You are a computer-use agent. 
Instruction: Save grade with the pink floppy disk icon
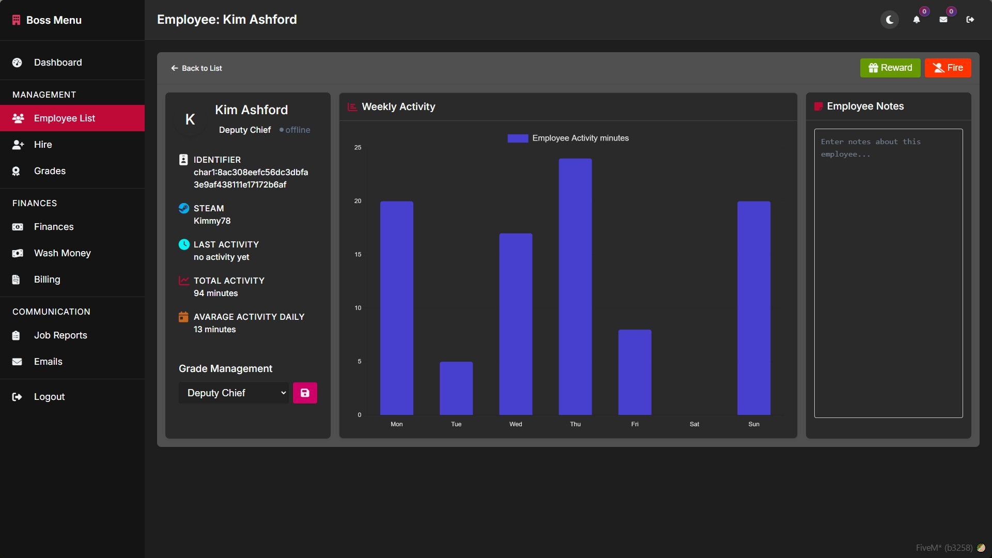pyautogui.click(x=305, y=393)
